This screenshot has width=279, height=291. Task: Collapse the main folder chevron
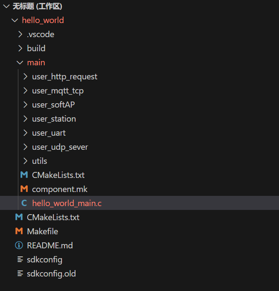(x=20, y=63)
